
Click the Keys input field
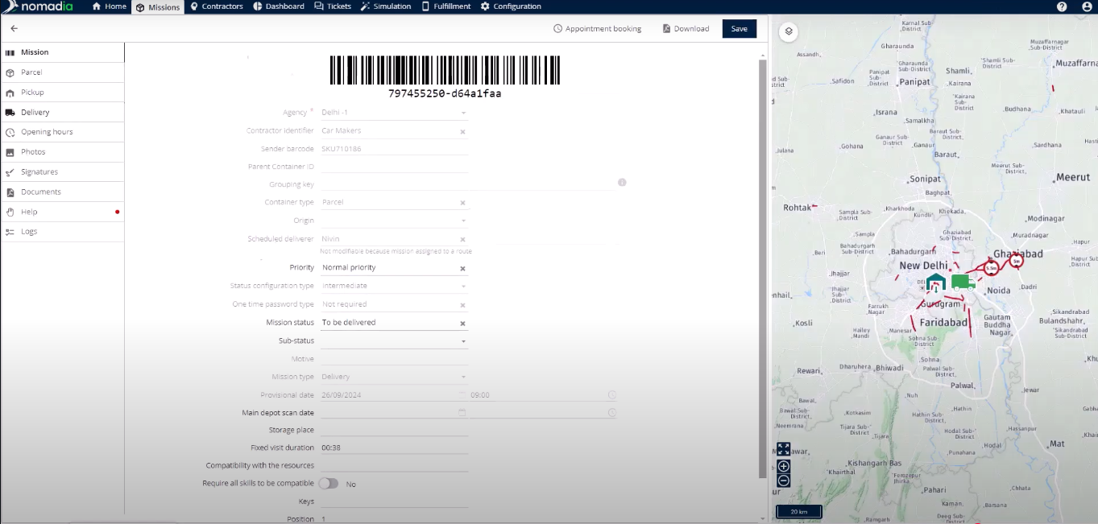point(395,501)
